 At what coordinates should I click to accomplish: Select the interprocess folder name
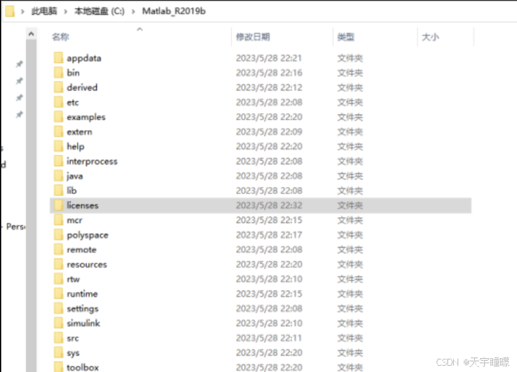[92, 161]
